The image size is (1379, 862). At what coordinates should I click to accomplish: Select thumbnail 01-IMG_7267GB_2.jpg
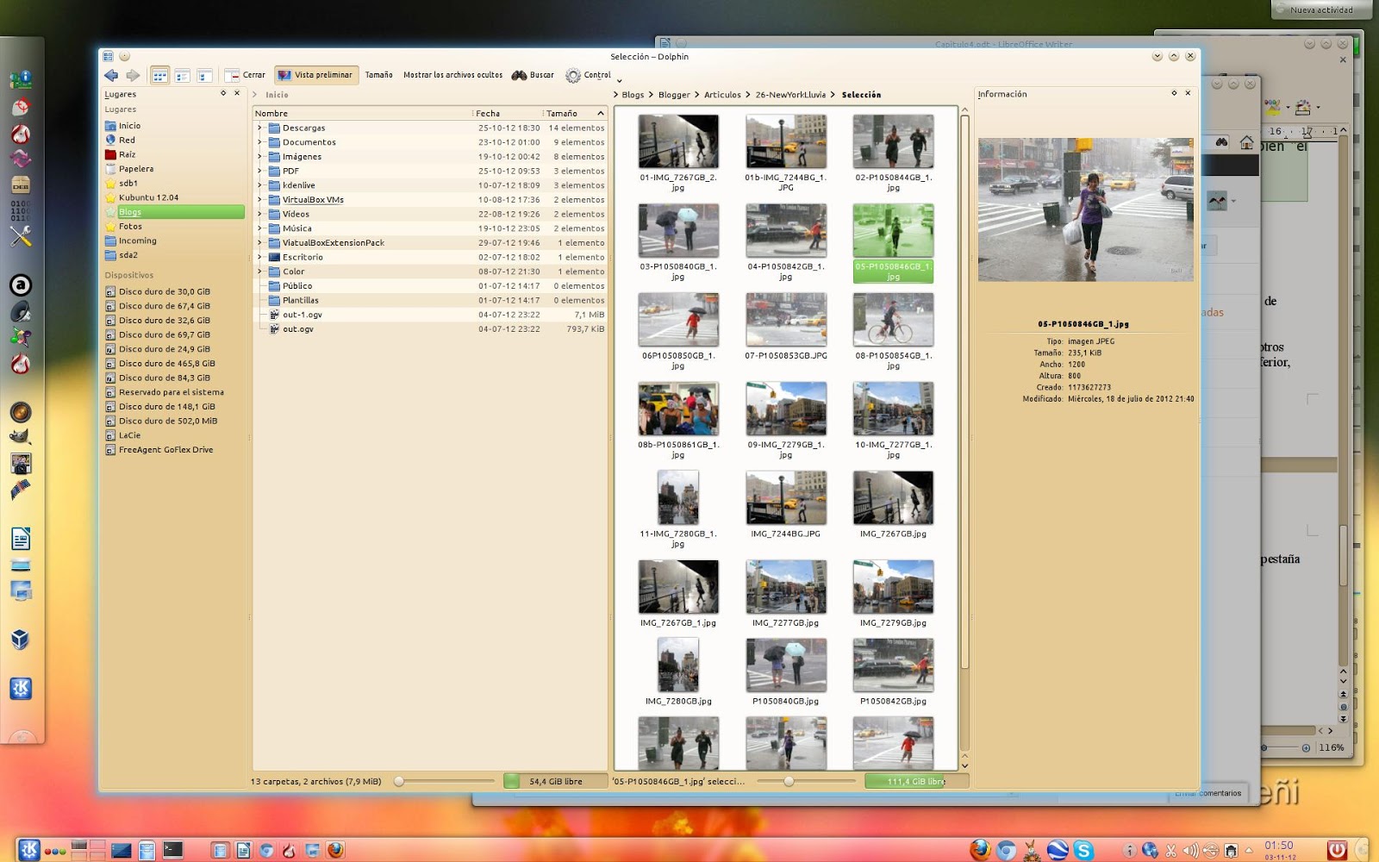[678, 141]
